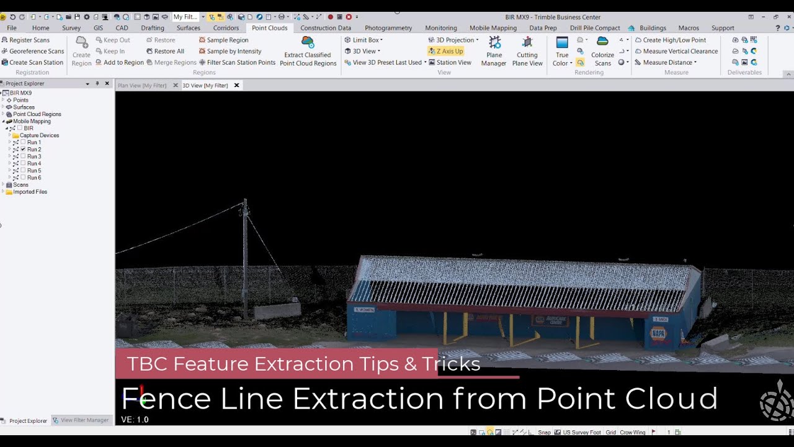Switch to the Mobile Mapping ribbon tab
Viewport: 794px width, 447px height.
pyautogui.click(x=493, y=28)
